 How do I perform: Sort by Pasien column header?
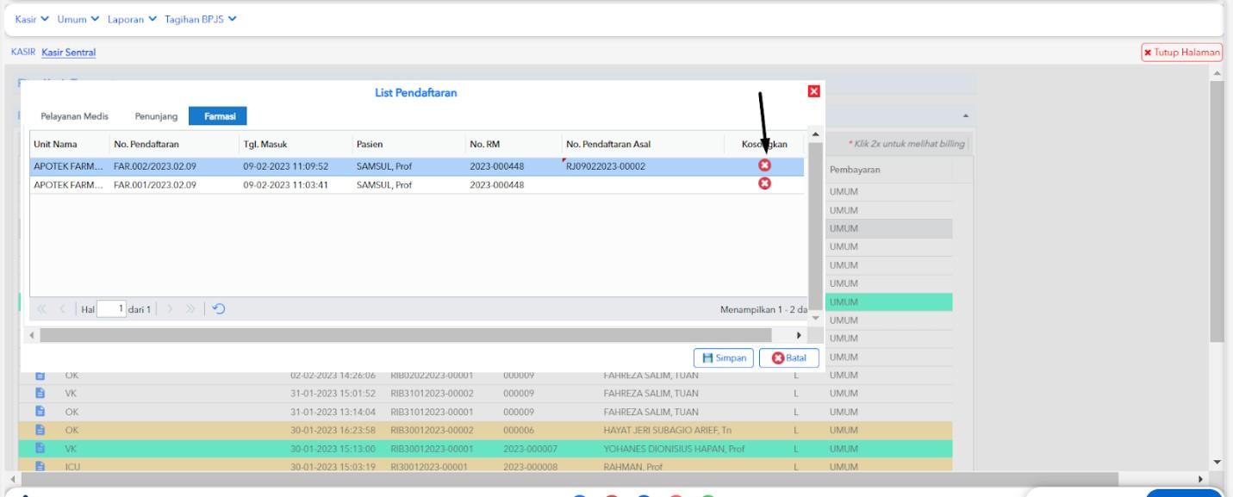(408, 144)
